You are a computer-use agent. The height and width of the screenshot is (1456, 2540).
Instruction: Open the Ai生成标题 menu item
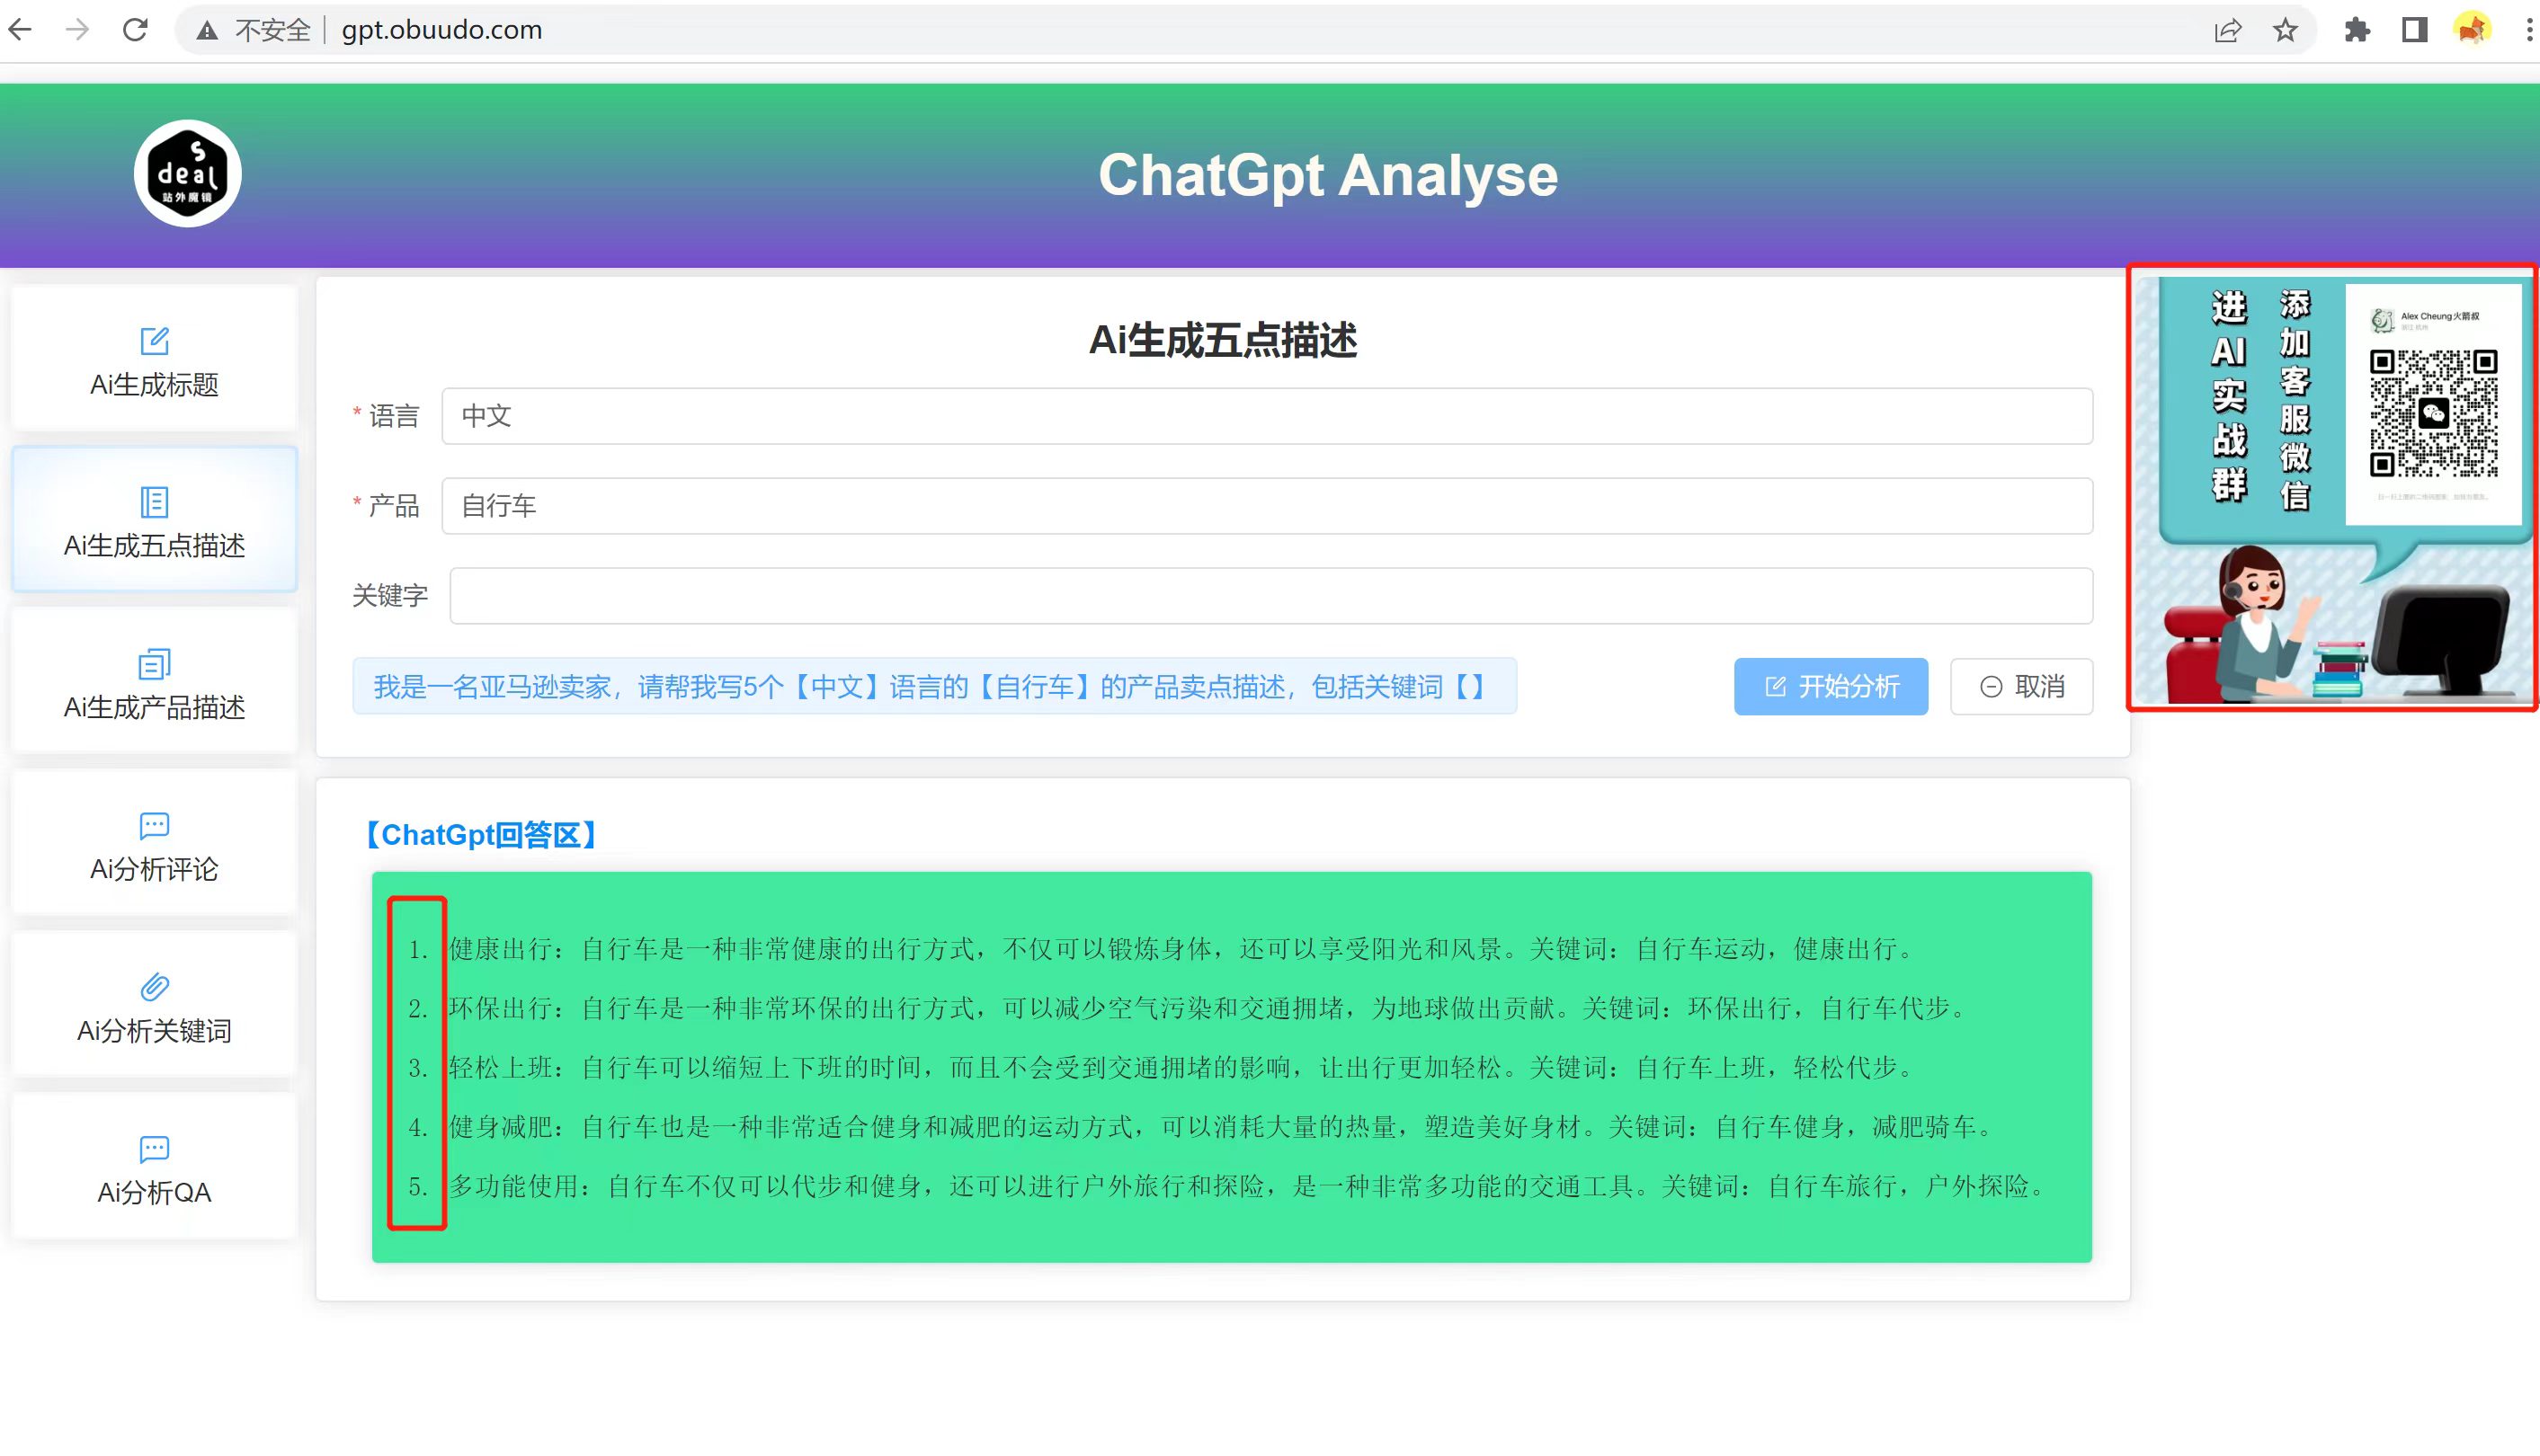point(154,358)
